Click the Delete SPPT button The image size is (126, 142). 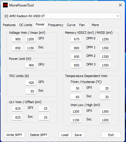(39, 135)
